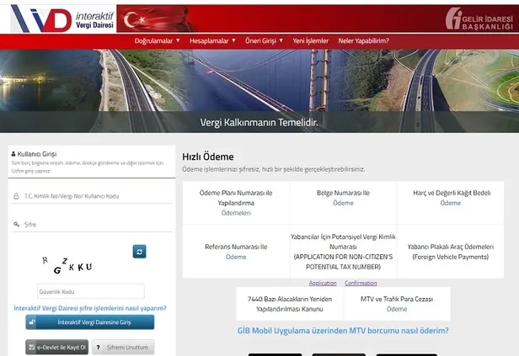Image resolution: width=519 pixels, height=356 pixels.
Task: Follow the Application link for non-citizens
Action: coord(323,283)
